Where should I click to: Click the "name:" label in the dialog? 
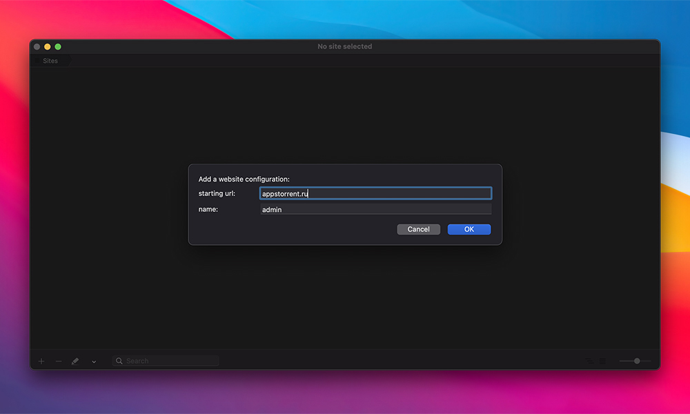point(208,209)
